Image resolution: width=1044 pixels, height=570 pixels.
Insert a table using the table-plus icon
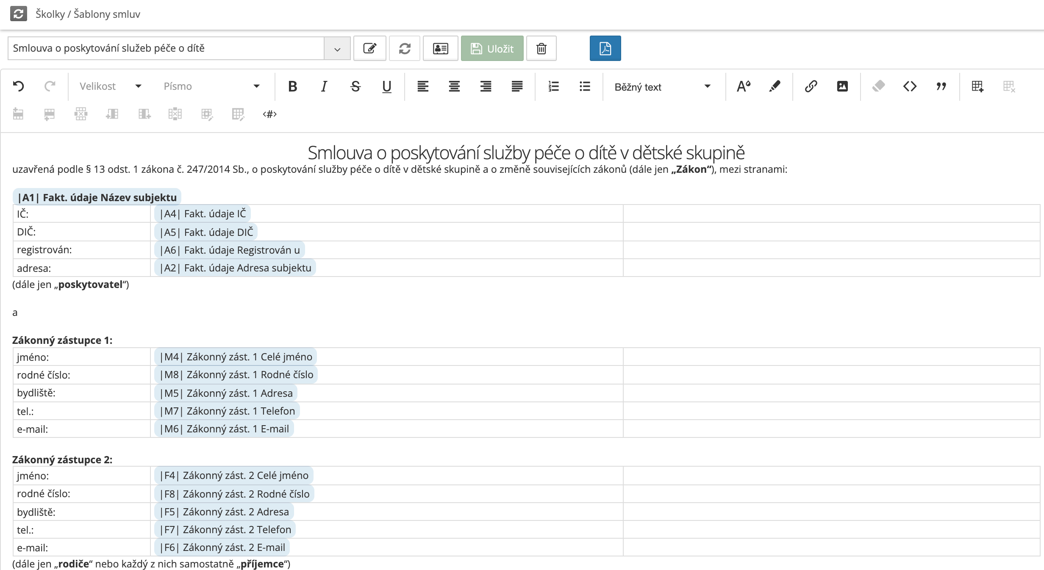(977, 86)
